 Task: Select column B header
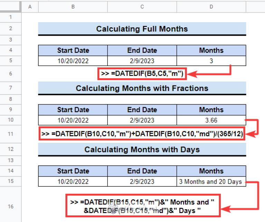tap(73, 6)
